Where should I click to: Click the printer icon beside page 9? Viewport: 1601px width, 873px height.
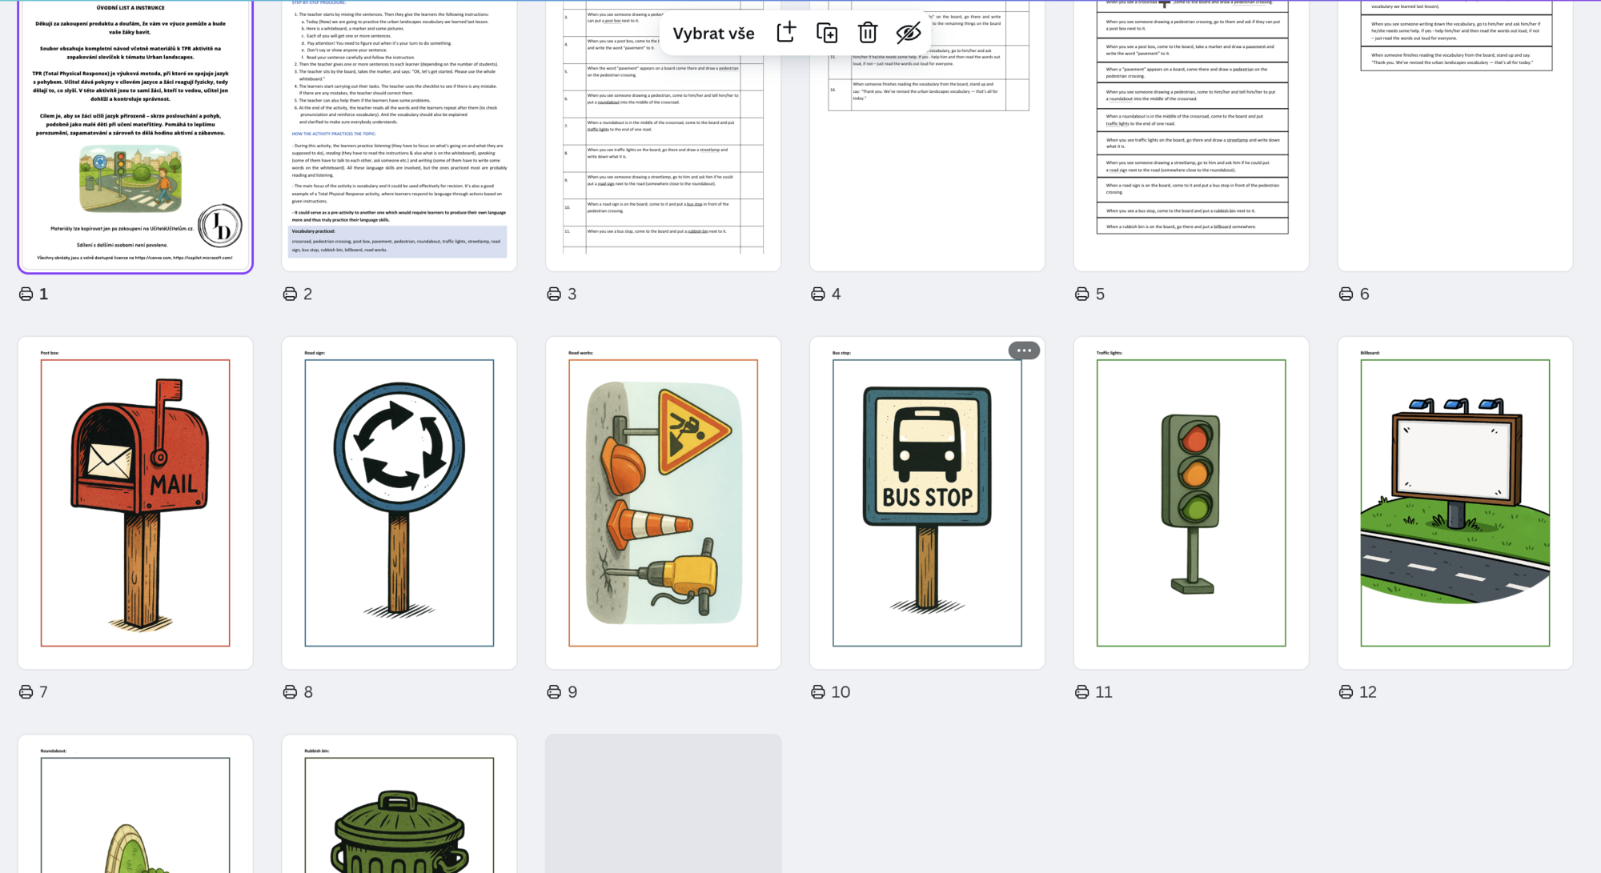554,691
